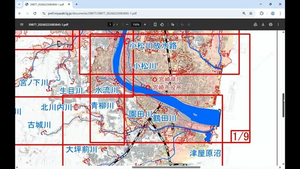The height and width of the screenshot is (169, 300).
Task: Click the page number field showing 1
Action: pos(110,25)
